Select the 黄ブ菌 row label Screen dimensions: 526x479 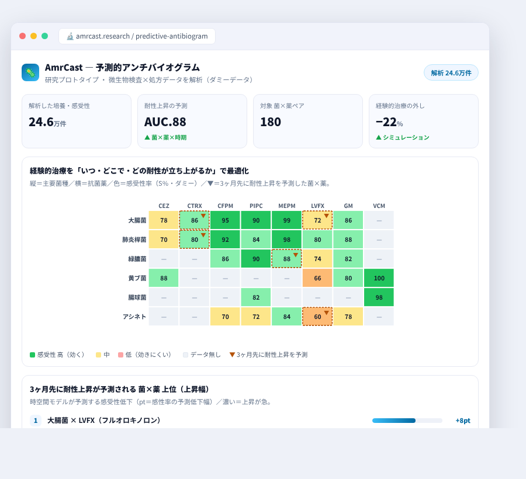(x=137, y=278)
